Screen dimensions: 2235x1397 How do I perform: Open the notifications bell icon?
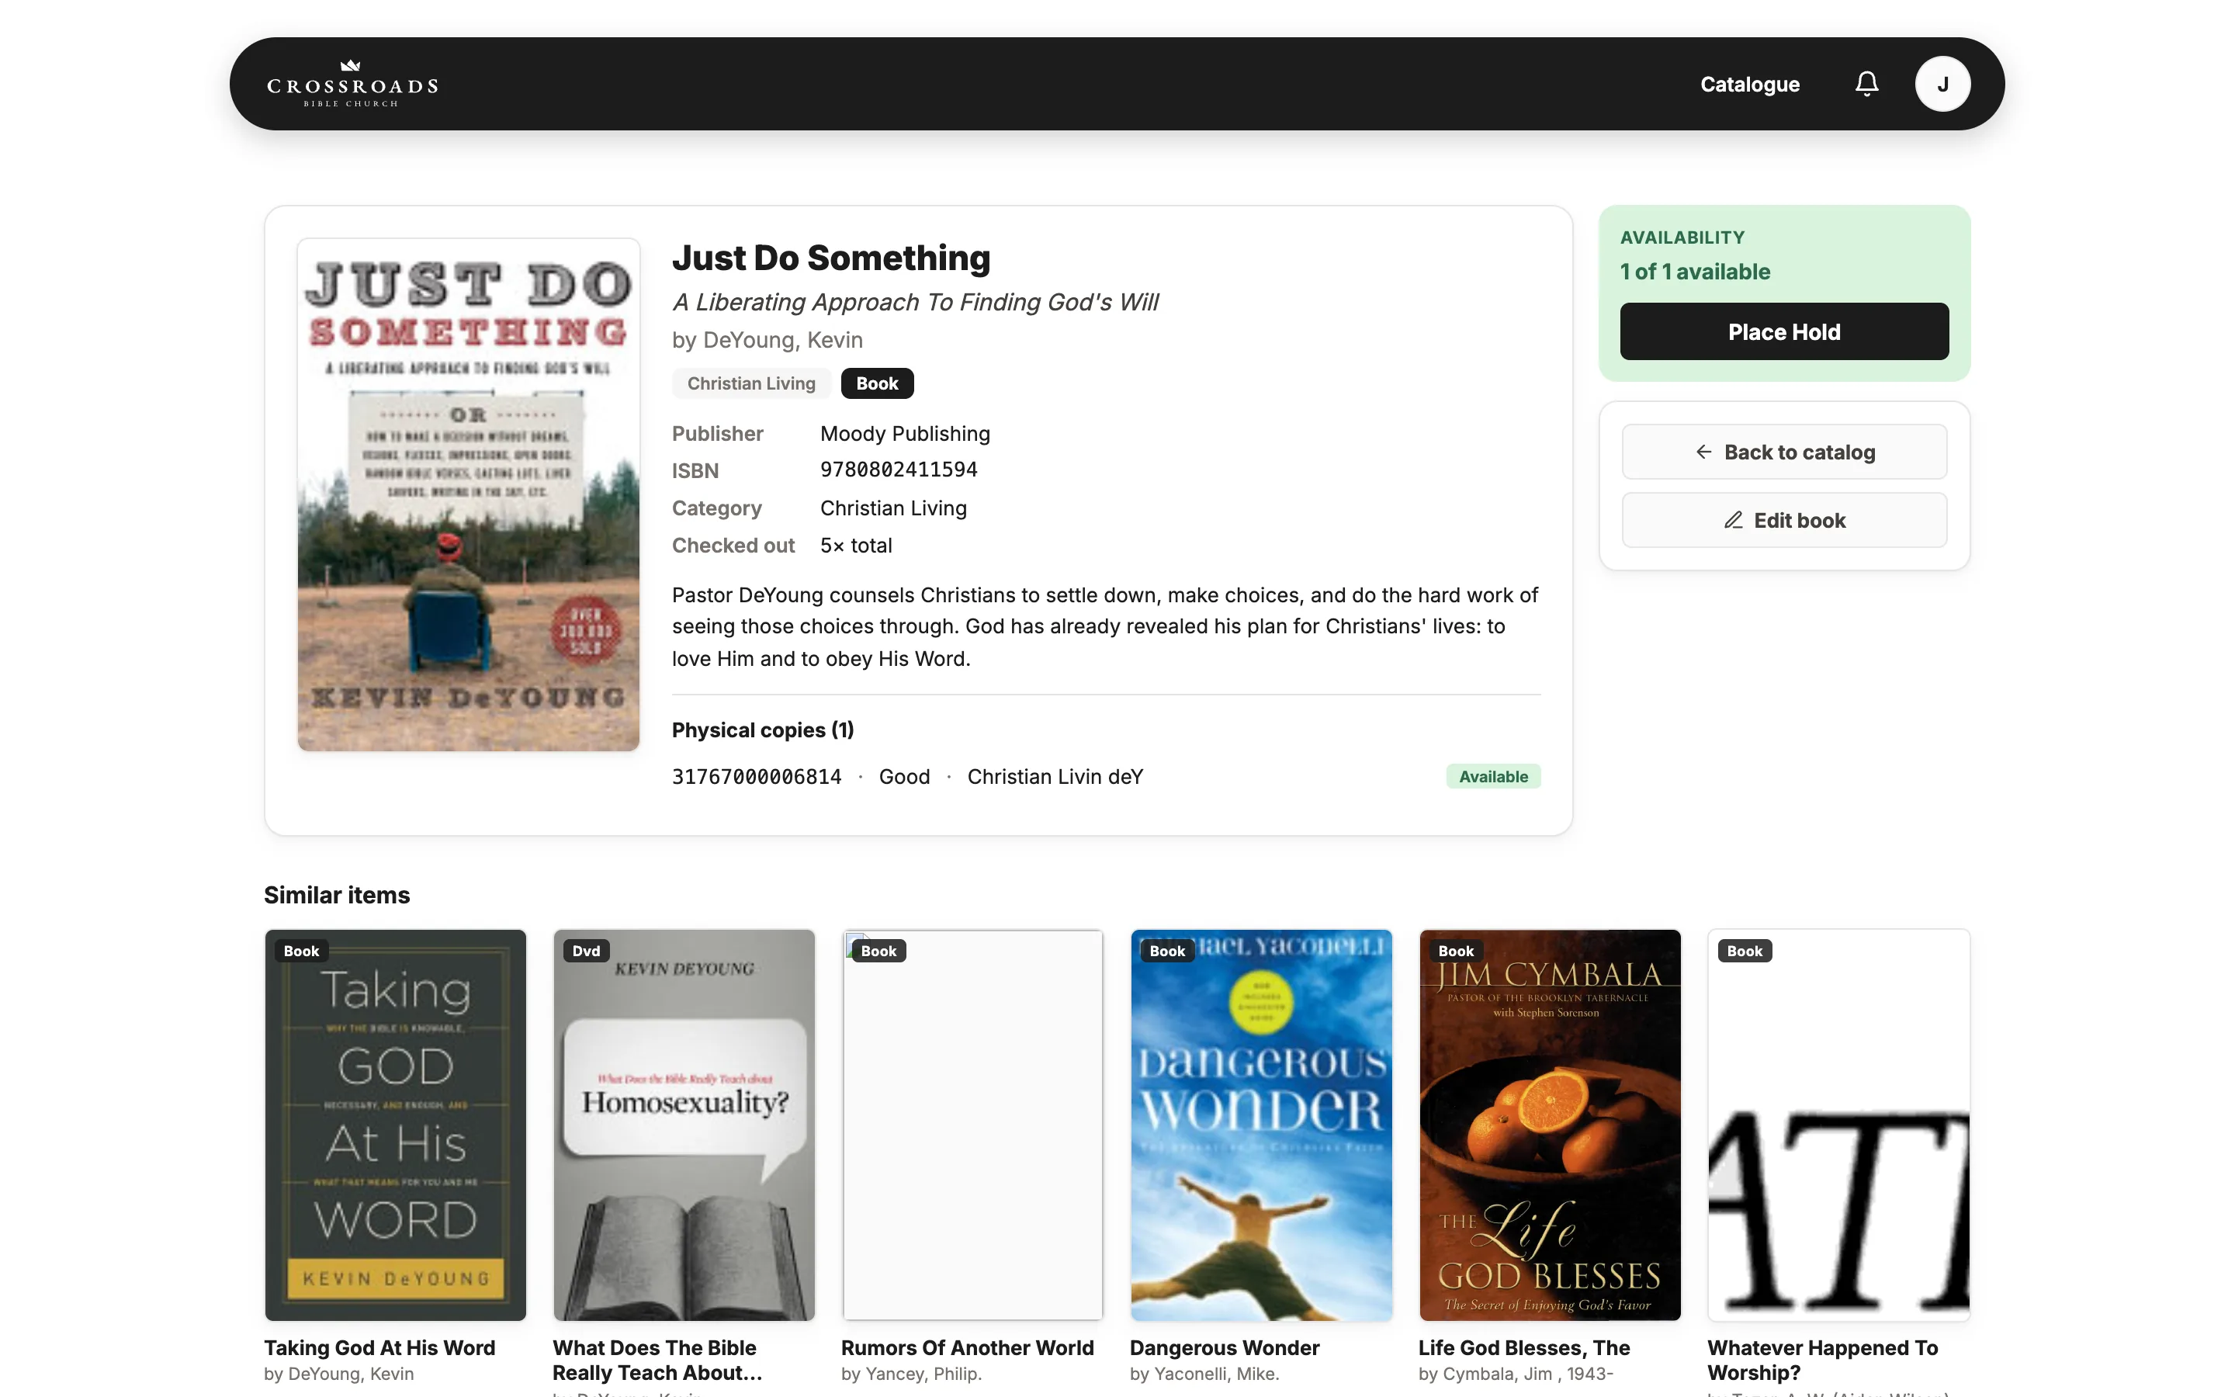point(1866,84)
